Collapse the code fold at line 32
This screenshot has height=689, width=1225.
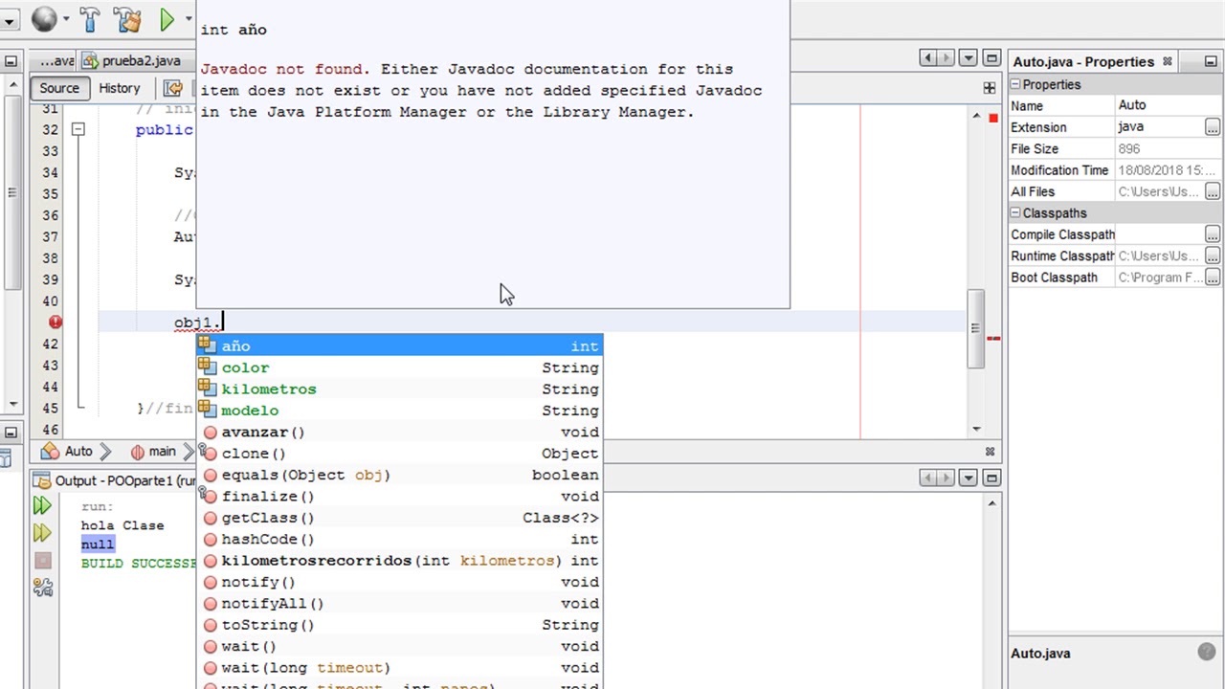(x=78, y=129)
